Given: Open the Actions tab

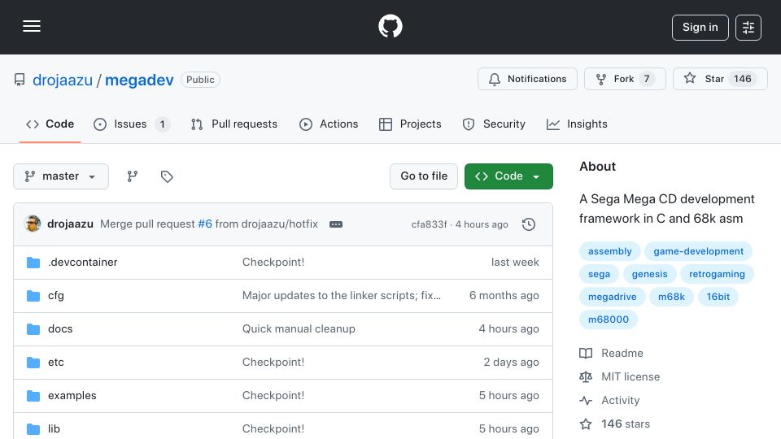Looking at the screenshot, I should coord(329,124).
